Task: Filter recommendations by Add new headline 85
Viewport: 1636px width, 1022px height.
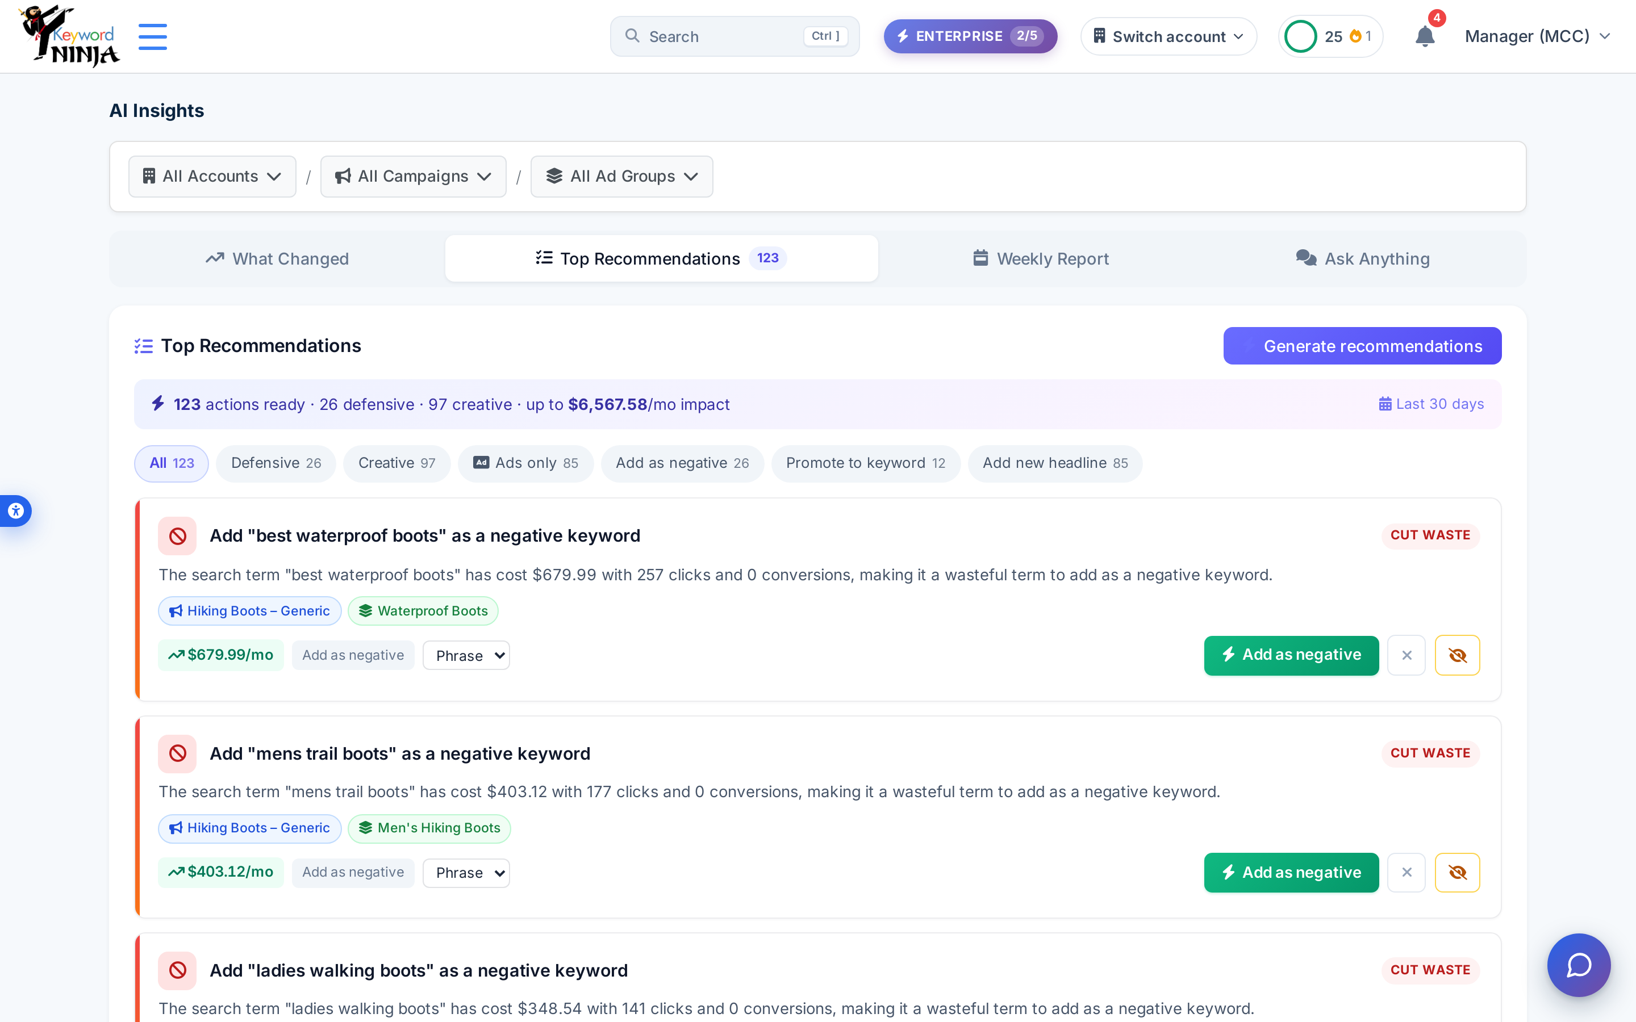Action: coord(1055,463)
